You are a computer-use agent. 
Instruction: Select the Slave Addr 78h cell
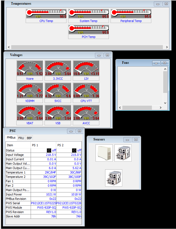point(44,216)
